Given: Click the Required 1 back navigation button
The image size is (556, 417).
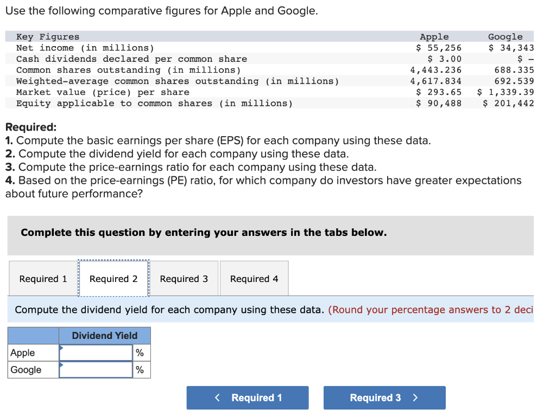Looking at the screenshot, I should pos(247,397).
